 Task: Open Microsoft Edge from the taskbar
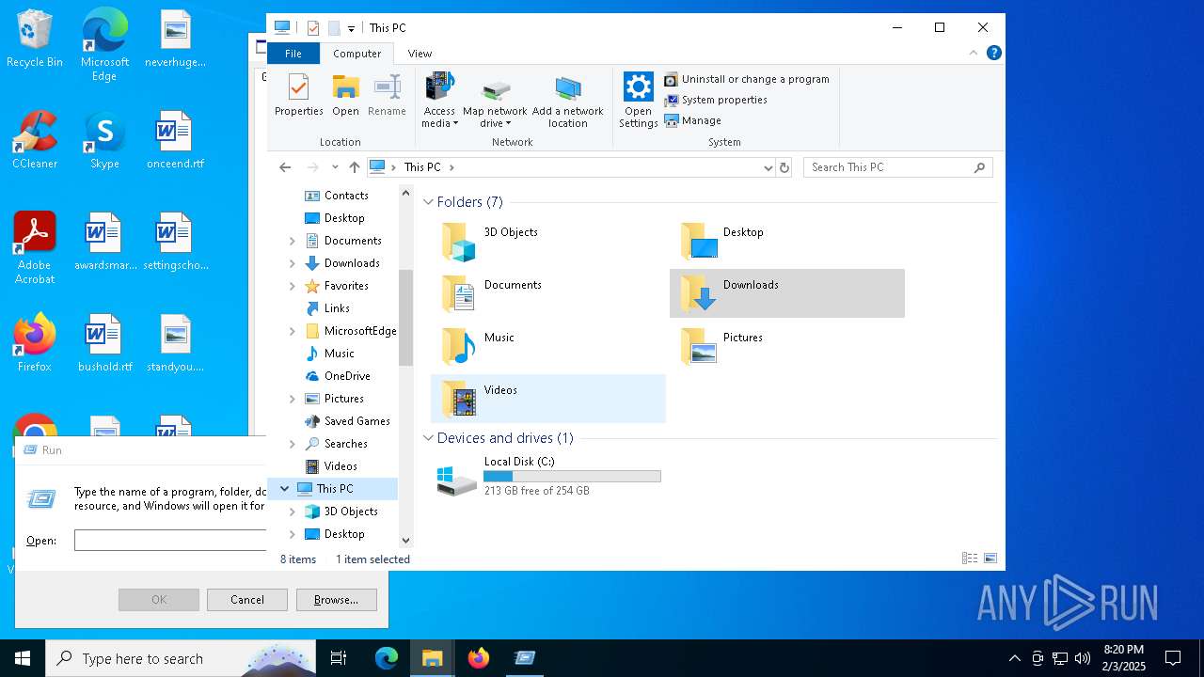pos(387,658)
